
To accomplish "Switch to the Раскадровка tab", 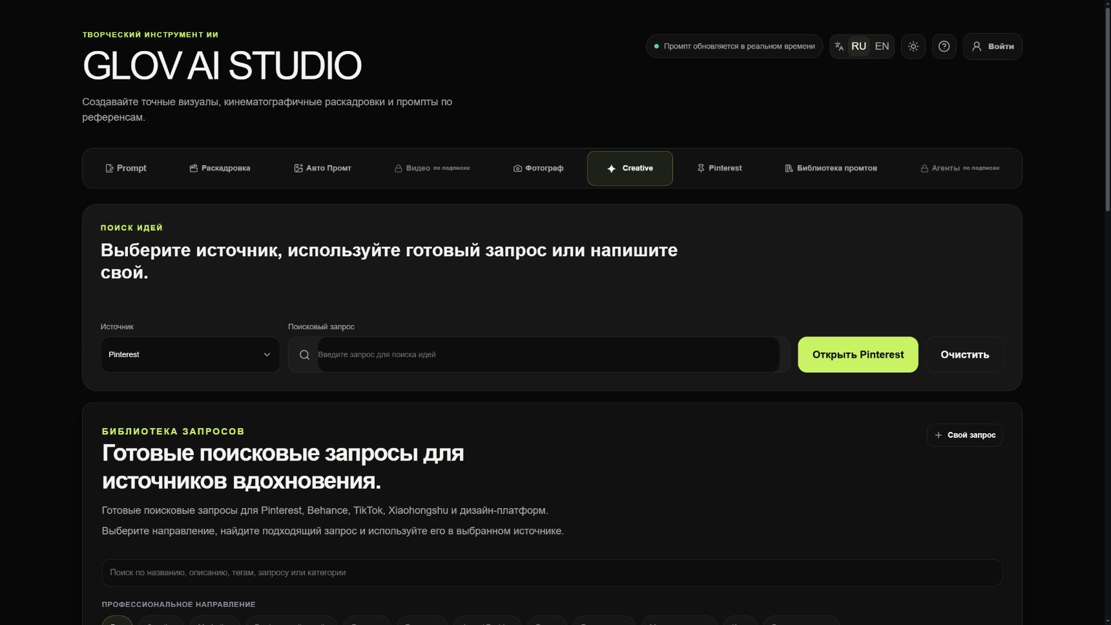I will point(220,169).
